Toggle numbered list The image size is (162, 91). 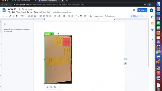59,16
